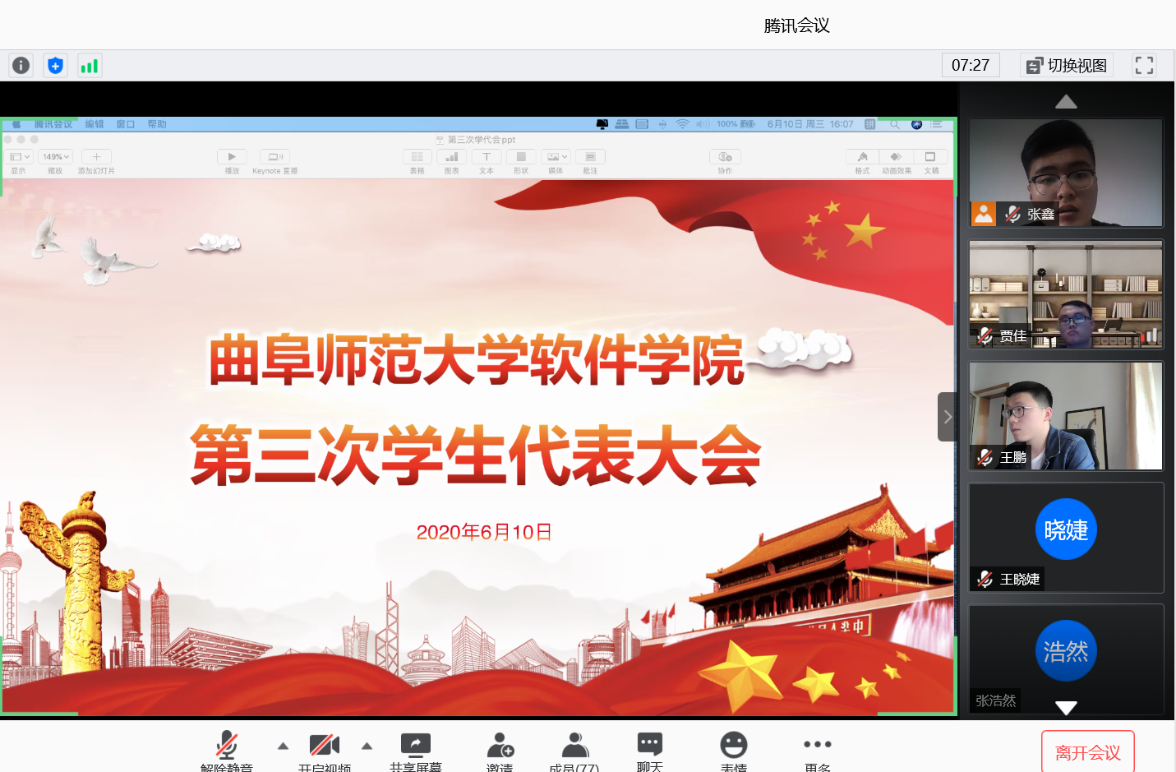
Task: Open the Emoji reactions (表情) icon
Action: pyautogui.click(x=733, y=747)
